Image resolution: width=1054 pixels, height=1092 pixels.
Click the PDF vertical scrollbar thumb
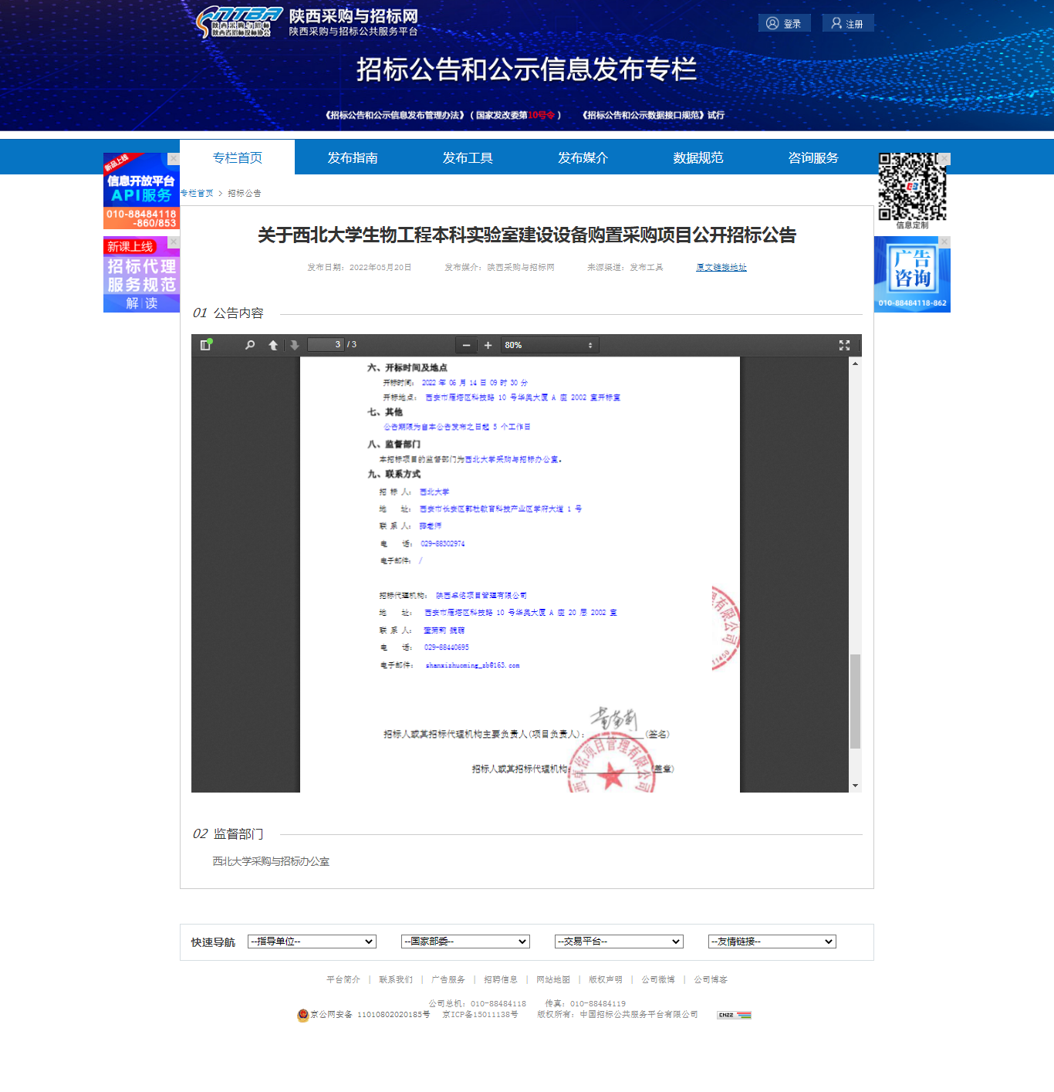point(855,701)
